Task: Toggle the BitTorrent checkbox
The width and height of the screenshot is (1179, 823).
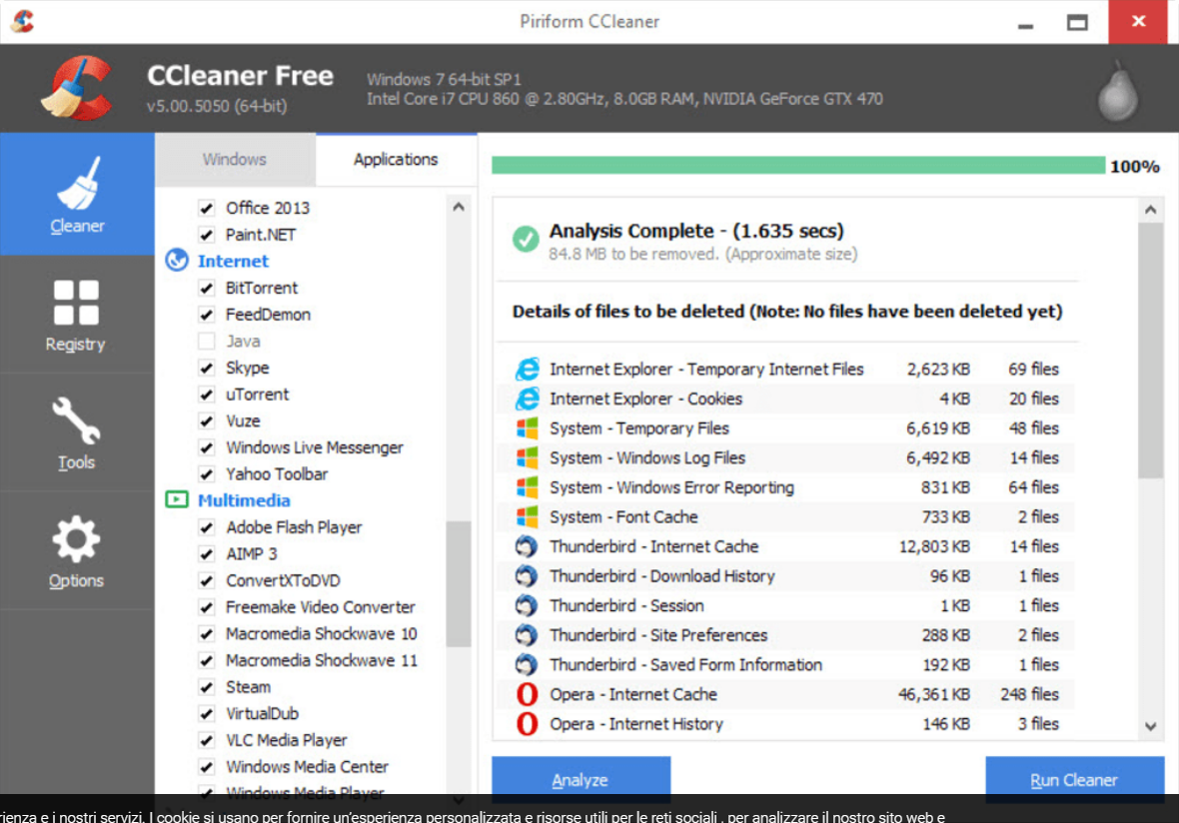Action: click(x=207, y=288)
